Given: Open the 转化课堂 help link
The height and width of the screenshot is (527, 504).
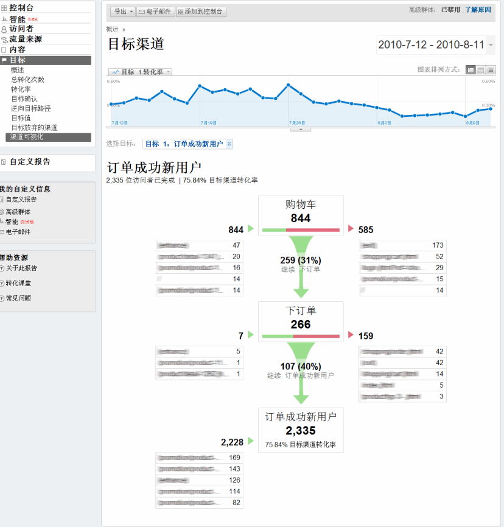Looking at the screenshot, I should pyautogui.click(x=18, y=283).
